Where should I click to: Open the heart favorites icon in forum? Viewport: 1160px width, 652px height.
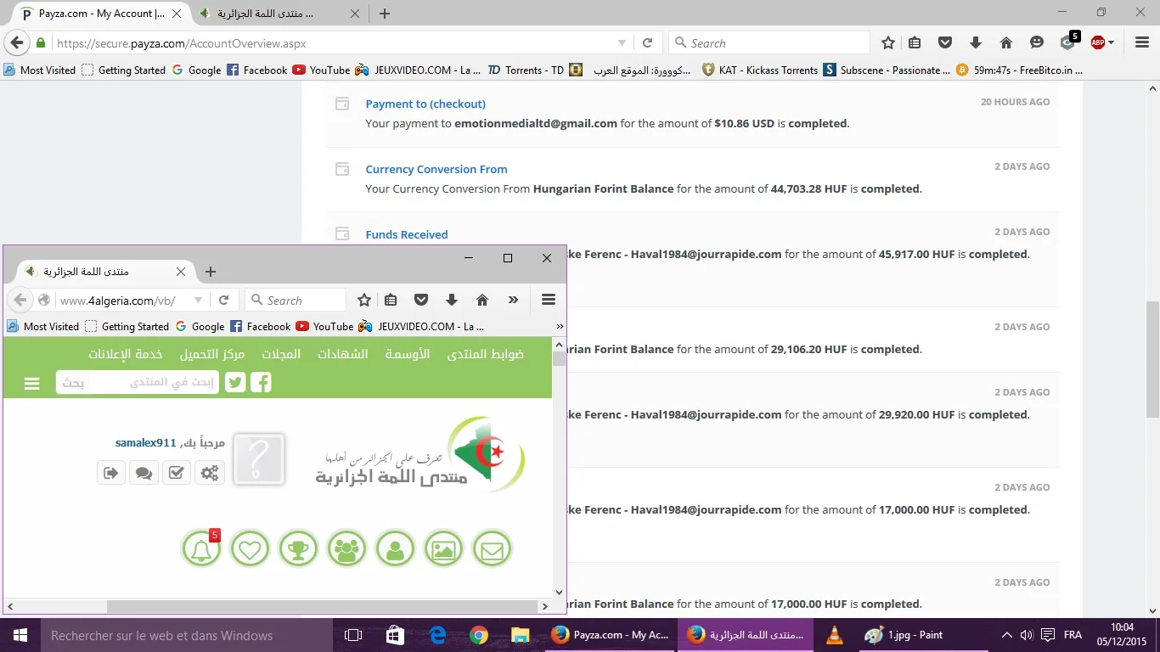pos(250,549)
